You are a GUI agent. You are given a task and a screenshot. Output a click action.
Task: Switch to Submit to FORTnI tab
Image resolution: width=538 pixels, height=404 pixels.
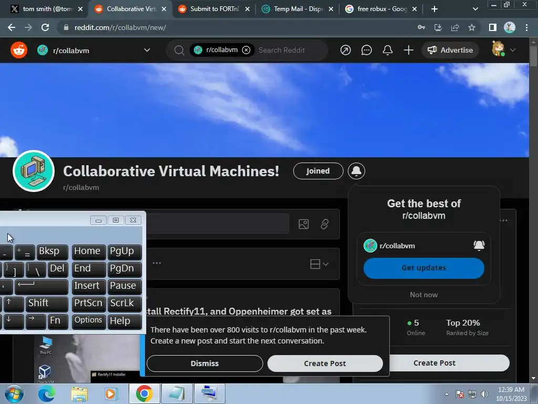[214, 9]
